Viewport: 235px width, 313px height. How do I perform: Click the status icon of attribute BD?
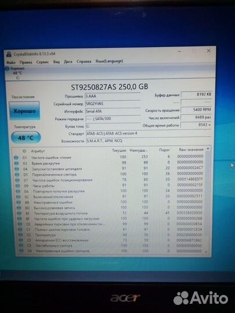19,208
